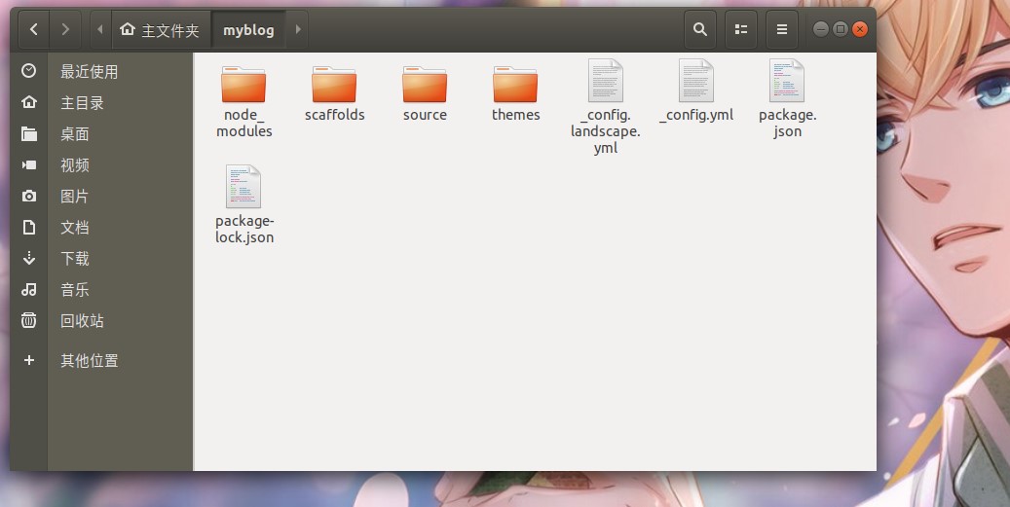Open the hamburger options menu

(782, 29)
